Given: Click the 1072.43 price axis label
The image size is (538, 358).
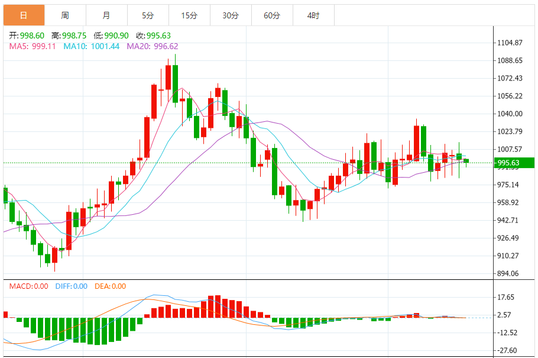Looking at the screenshot, I should point(510,78).
